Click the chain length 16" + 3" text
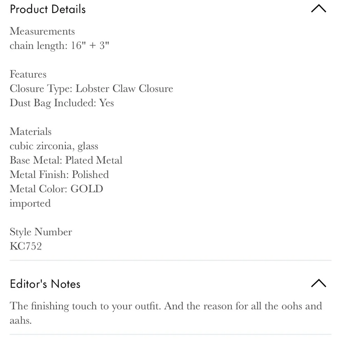 [59, 46]
